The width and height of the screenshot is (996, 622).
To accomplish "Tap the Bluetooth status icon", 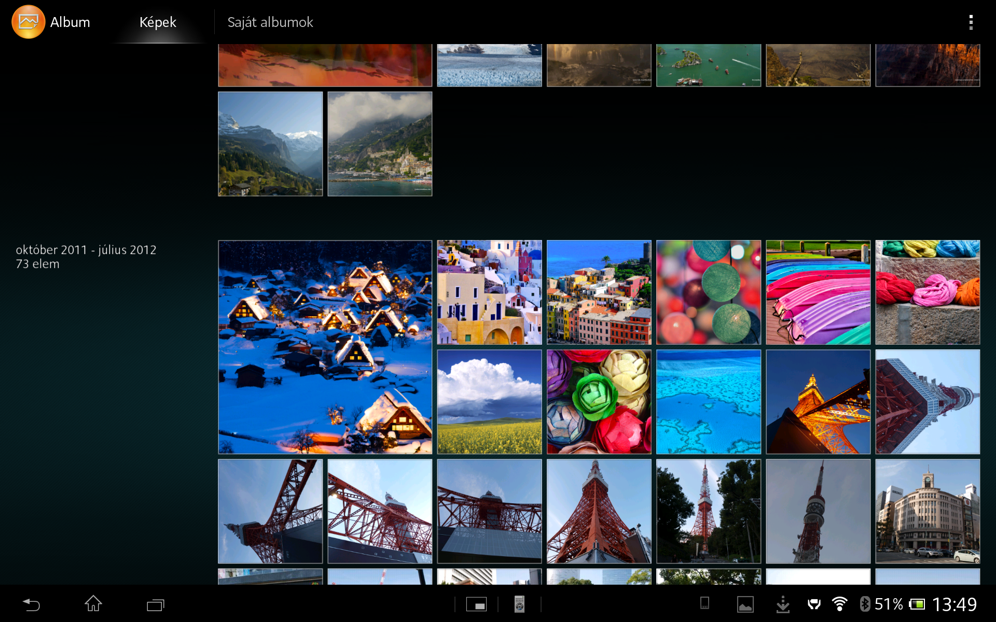I will (864, 604).
